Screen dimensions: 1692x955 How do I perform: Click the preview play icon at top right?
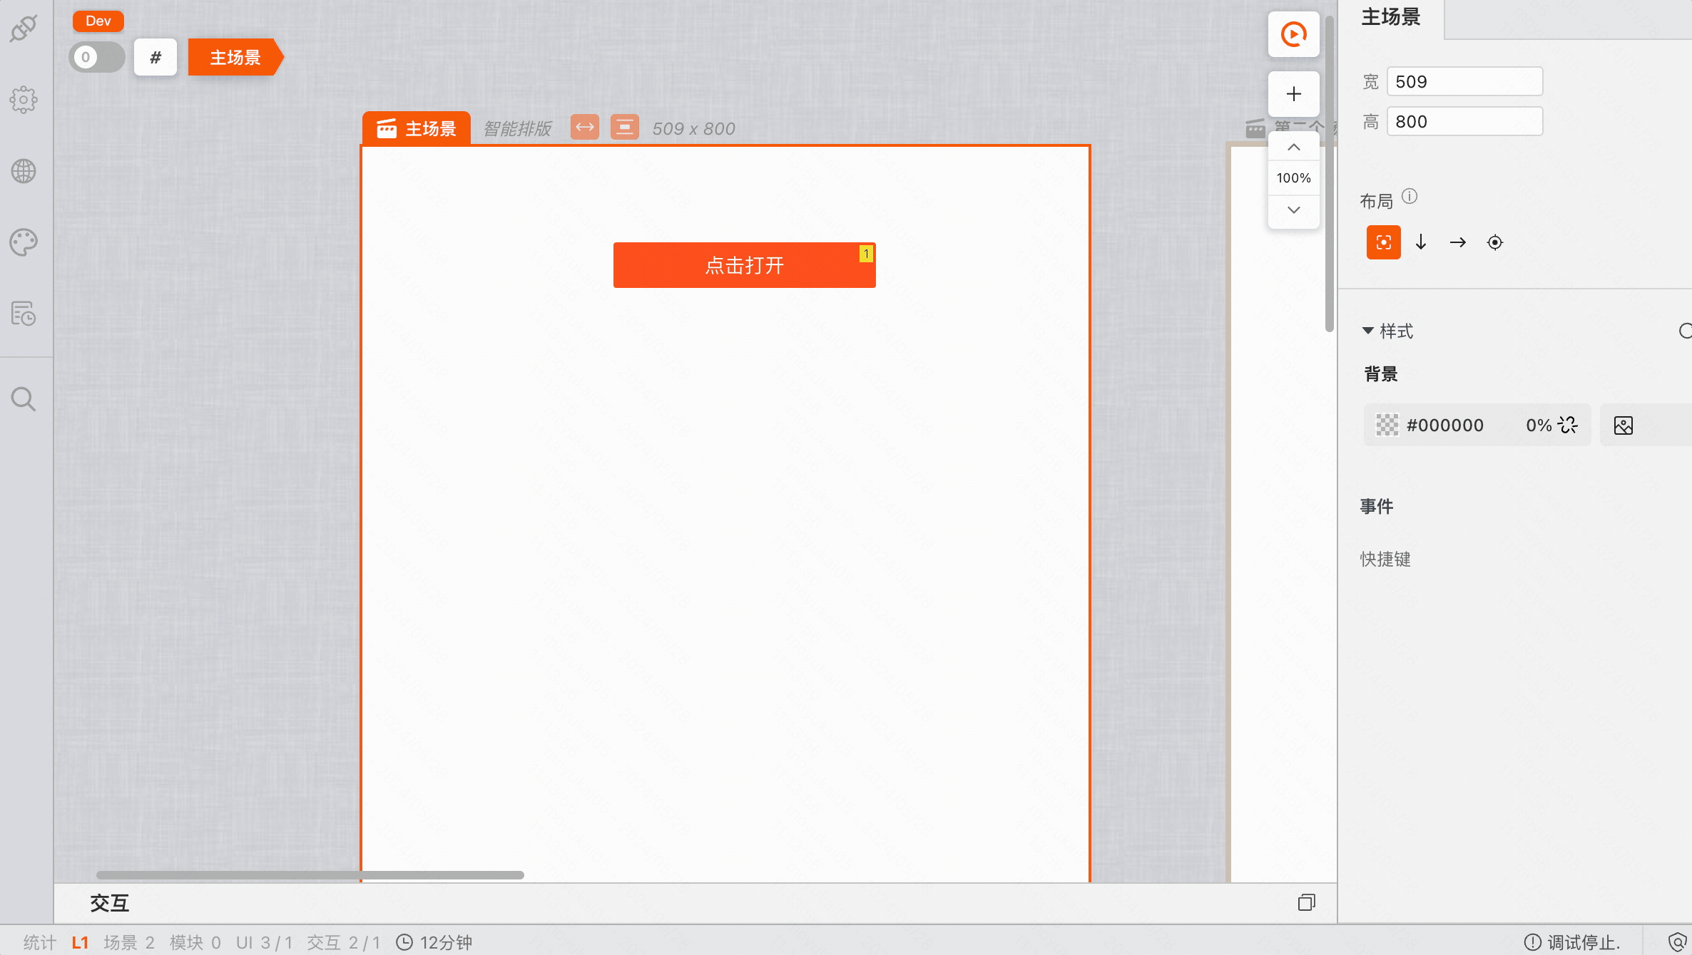click(1294, 33)
